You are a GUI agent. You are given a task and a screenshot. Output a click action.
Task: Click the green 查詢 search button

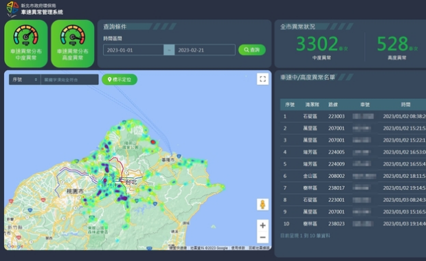(252, 49)
